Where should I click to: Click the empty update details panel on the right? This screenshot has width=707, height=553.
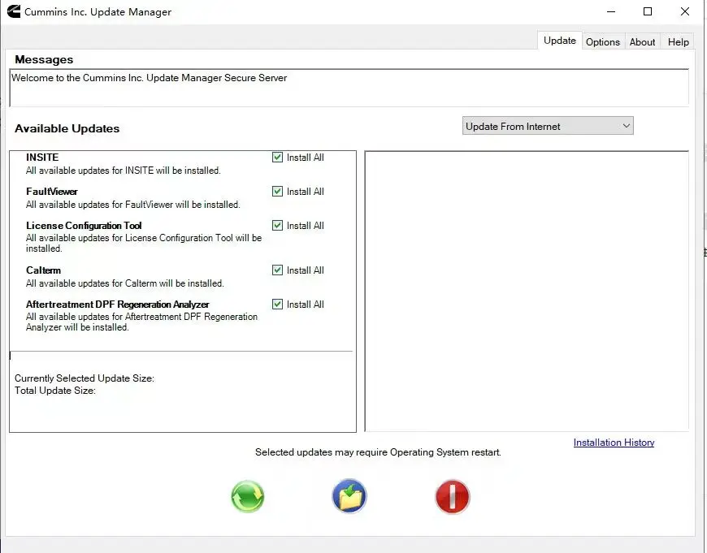(527, 292)
